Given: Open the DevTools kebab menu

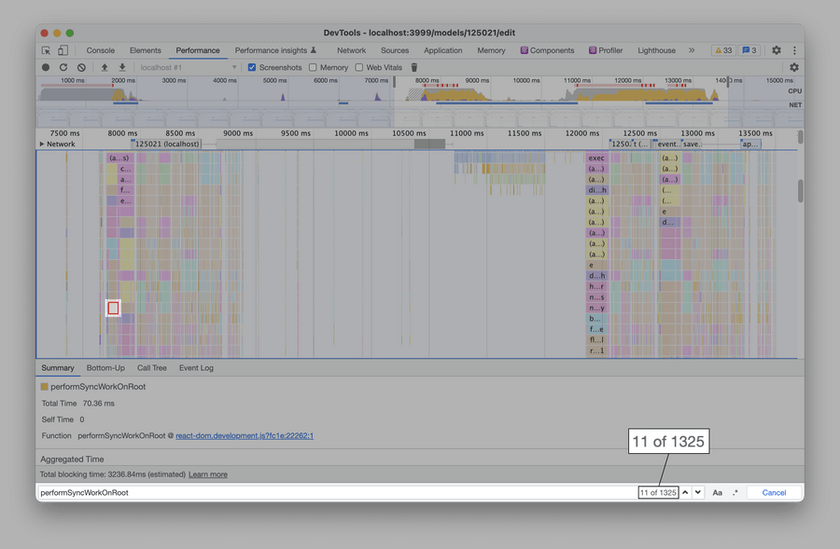Looking at the screenshot, I should (794, 50).
